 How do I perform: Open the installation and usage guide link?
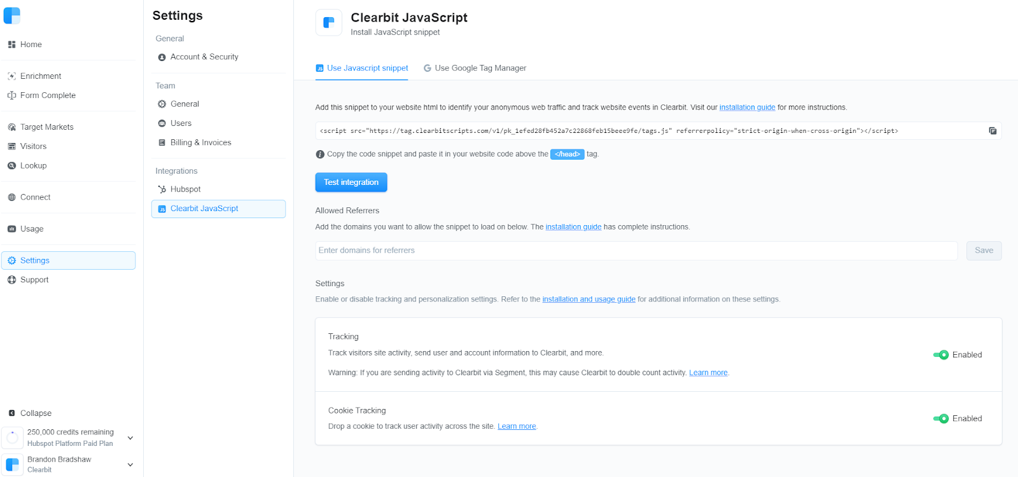pyautogui.click(x=589, y=300)
